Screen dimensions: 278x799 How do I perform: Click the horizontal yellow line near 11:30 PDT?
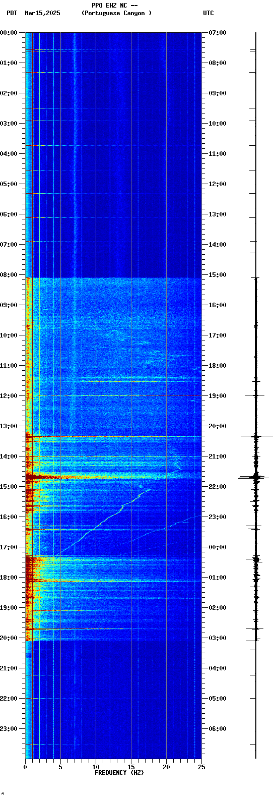137,381
